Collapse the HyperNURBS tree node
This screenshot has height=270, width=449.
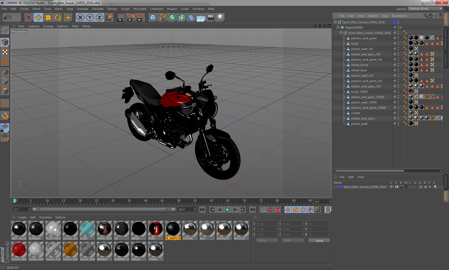pos(338,27)
